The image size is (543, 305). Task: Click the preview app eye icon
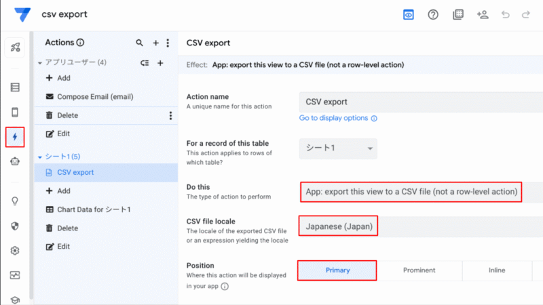[x=408, y=14]
